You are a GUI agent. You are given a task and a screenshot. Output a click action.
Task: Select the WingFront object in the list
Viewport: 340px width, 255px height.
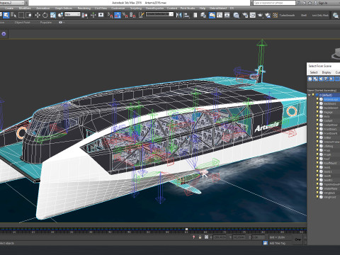(329, 197)
